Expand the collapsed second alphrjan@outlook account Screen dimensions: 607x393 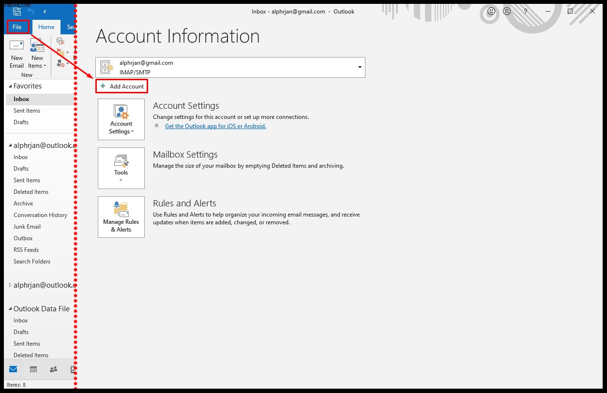click(10, 285)
